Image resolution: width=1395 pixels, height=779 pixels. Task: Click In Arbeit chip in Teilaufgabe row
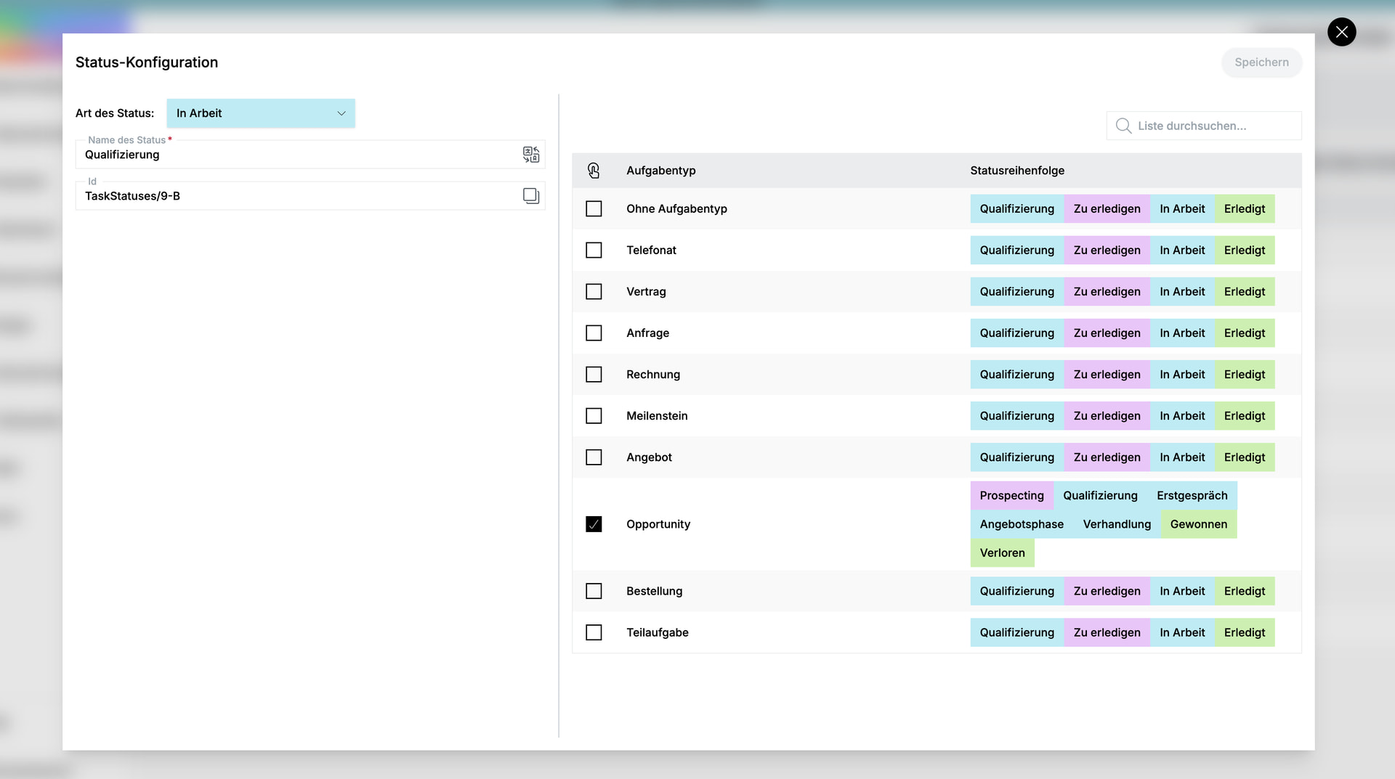(x=1182, y=632)
